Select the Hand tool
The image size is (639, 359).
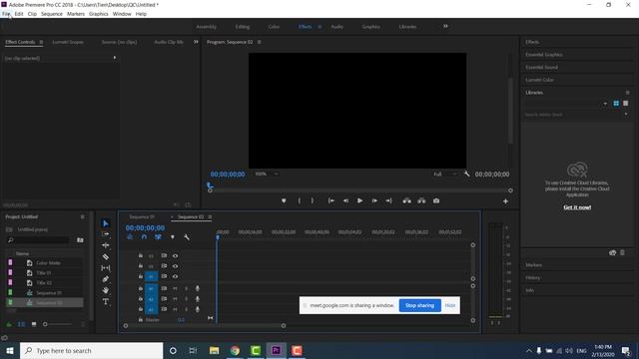106,290
